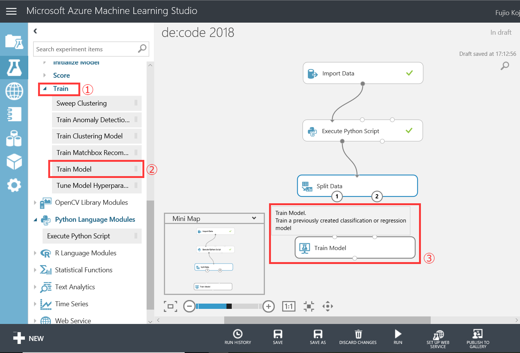The image size is (520, 353).
Task: Click the zoom in plus button
Action: pyautogui.click(x=268, y=306)
